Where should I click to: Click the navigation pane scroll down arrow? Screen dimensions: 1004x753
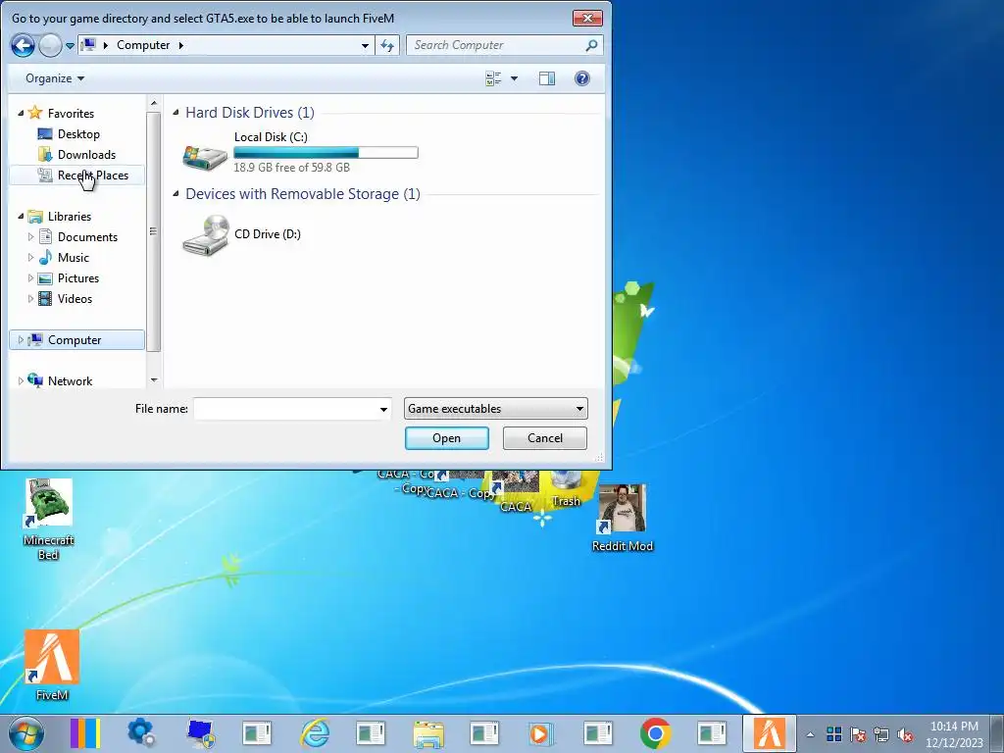point(154,380)
